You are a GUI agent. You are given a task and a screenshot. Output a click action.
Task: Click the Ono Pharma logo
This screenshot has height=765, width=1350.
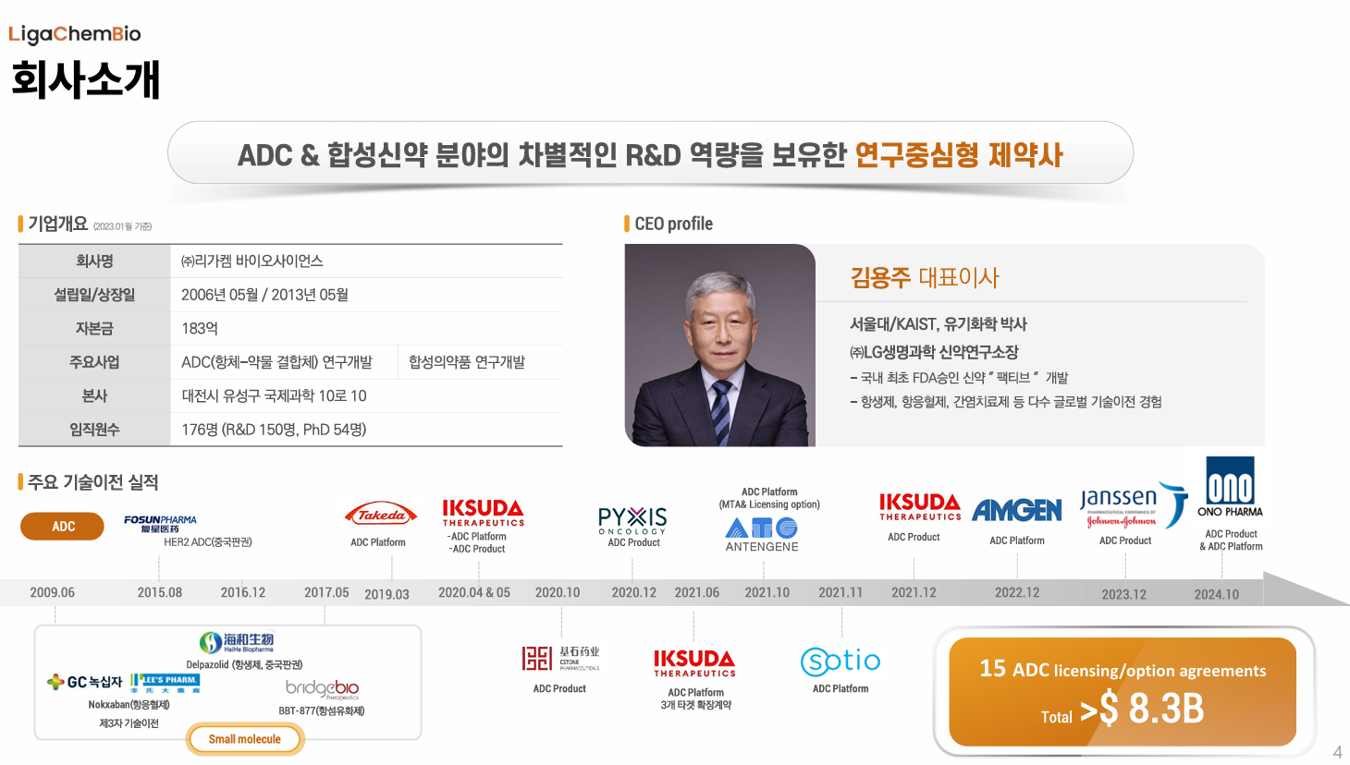(1230, 487)
